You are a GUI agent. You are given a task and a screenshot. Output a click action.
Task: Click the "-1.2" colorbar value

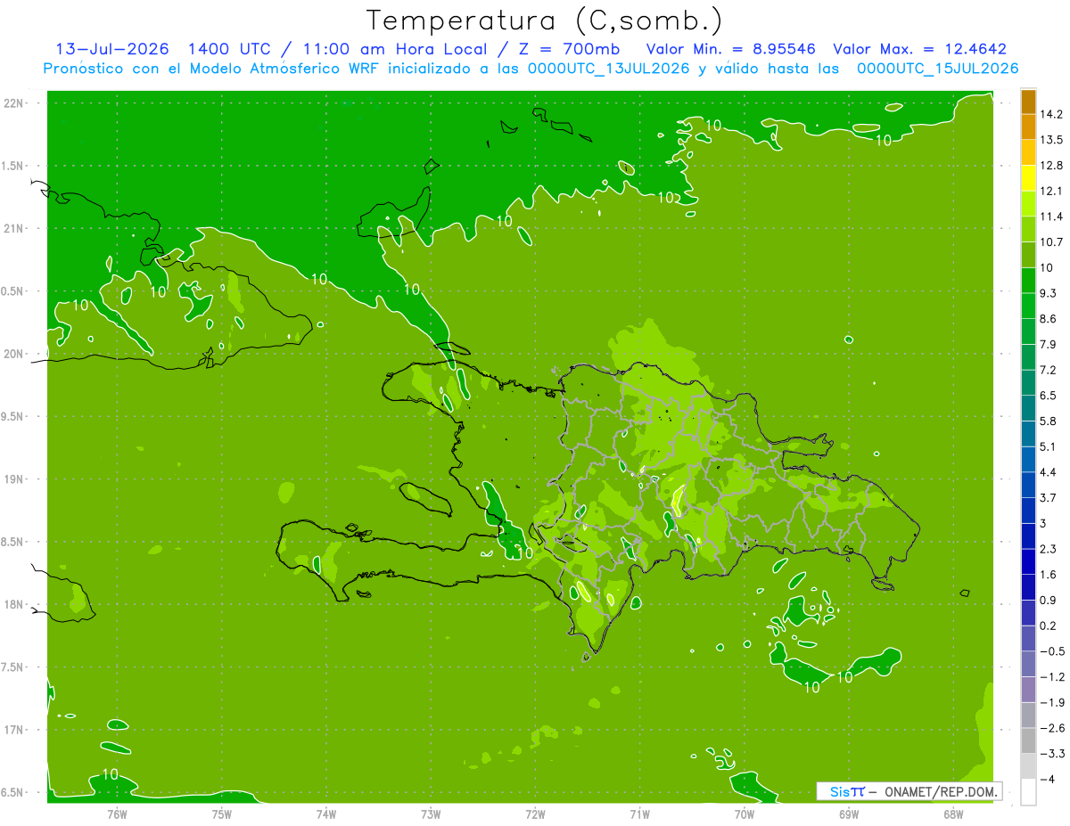pyautogui.click(x=1052, y=677)
